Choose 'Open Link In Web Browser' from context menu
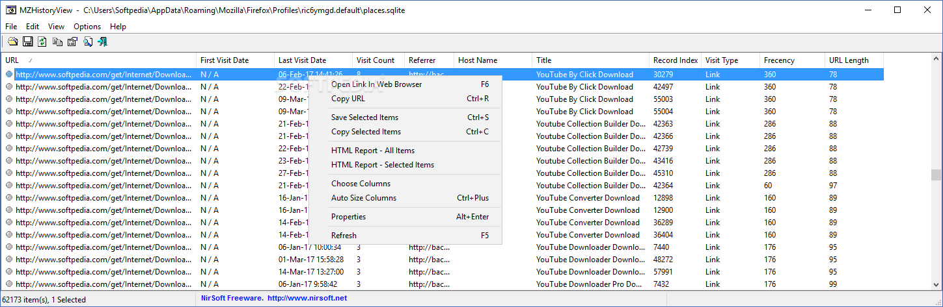Image resolution: width=943 pixels, height=307 pixels. 376,84
